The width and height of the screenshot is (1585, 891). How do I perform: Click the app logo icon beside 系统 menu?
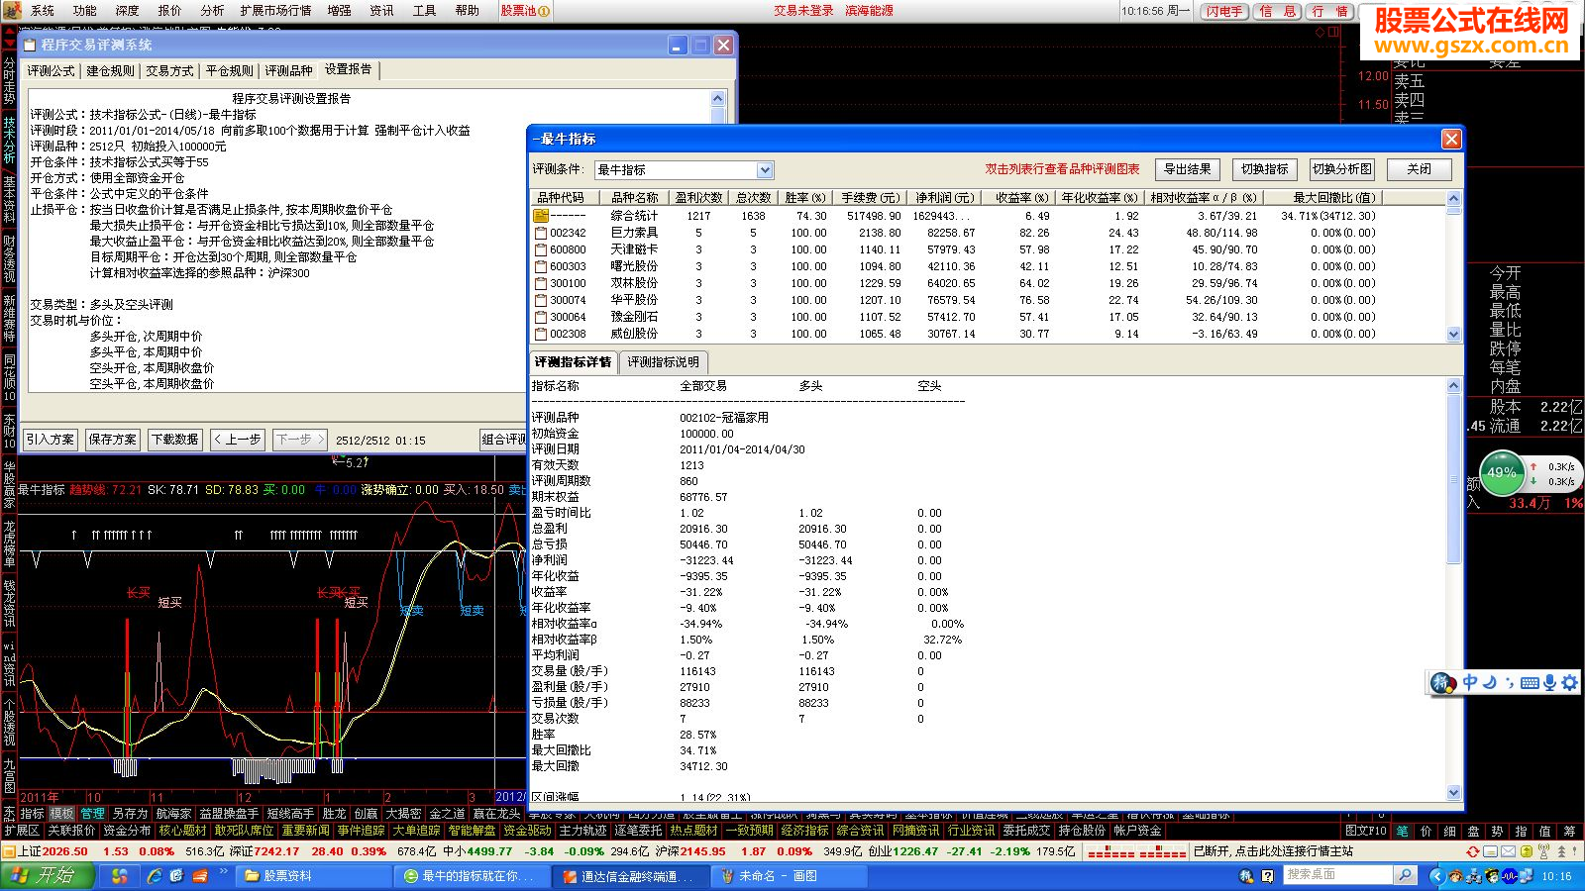point(12,10)
